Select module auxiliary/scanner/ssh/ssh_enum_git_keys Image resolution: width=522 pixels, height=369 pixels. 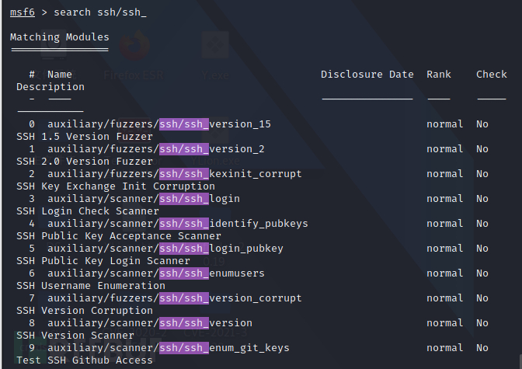[x=169, y=348]
